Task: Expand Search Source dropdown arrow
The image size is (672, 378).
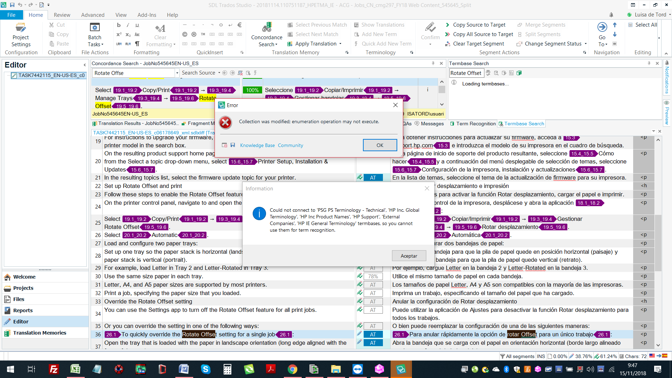Action: click(x=219, y=73)
